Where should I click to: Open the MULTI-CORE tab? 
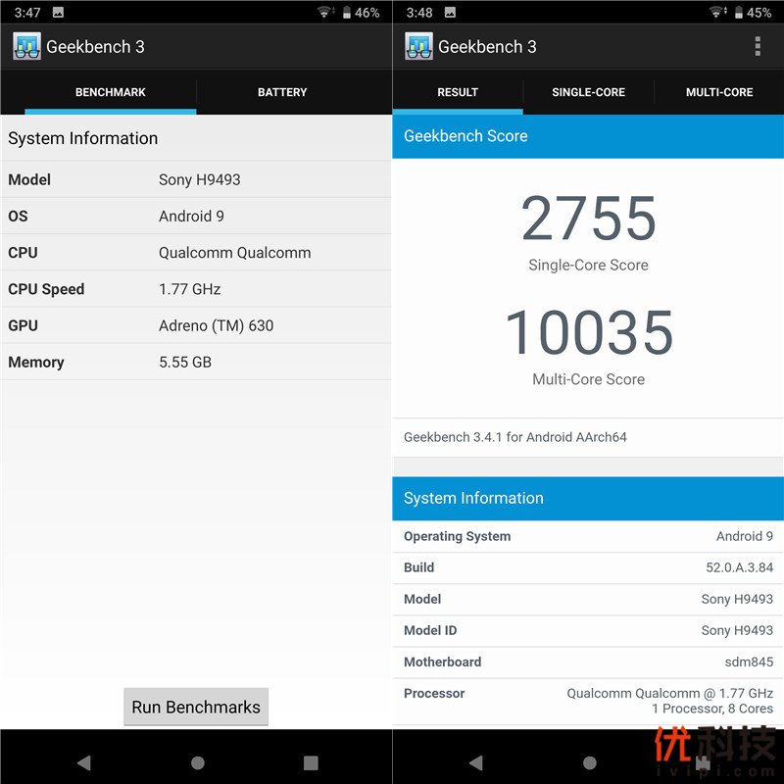pos(719,92)
